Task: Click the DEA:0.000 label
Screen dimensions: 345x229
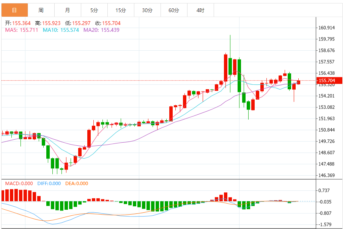Action: click(77, 183)
